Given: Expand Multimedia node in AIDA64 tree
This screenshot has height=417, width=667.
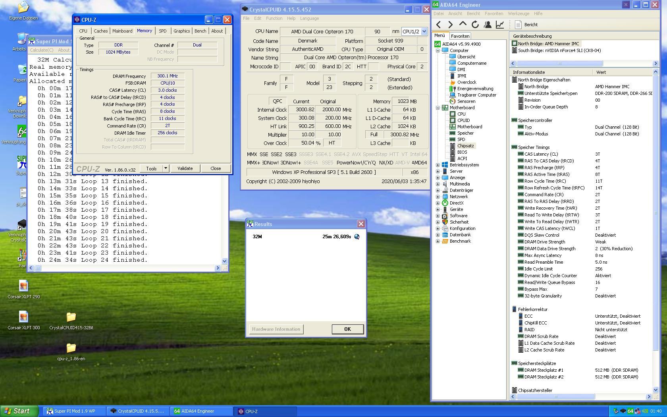Looking at the screenshot, I should [438, 184].
